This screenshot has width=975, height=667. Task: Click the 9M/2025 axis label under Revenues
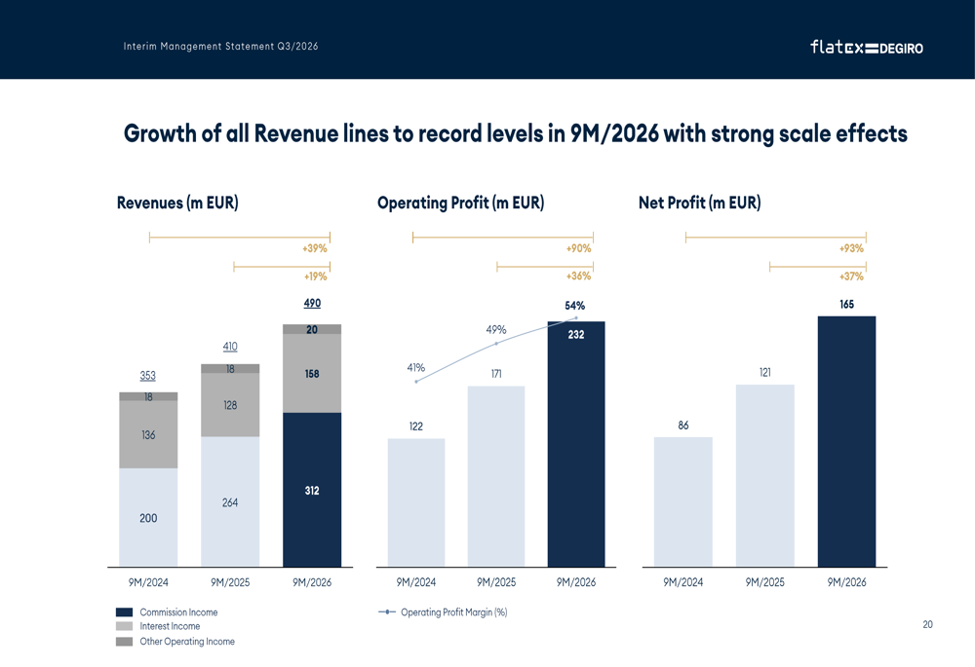(x=230, y=582)
